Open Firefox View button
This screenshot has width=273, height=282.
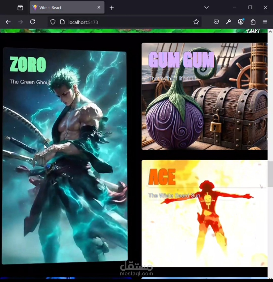click(x=20, y=8)
